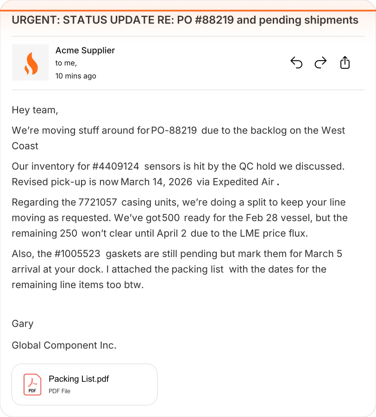Click the Acme Supplier sender name
The width and height of the screenshot is (376, 417).
85,50
